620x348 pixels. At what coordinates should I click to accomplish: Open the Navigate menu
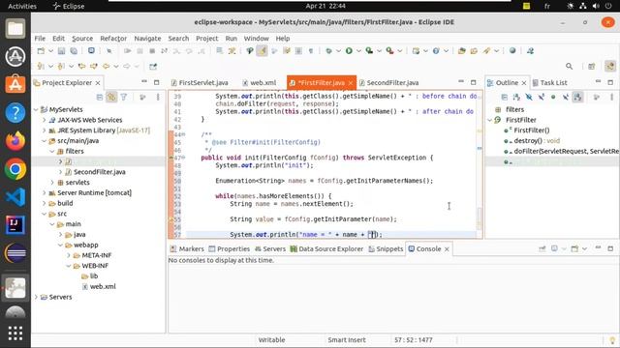click(x=147, y=39)
